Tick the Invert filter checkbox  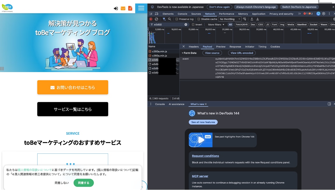tap(193, 25)
